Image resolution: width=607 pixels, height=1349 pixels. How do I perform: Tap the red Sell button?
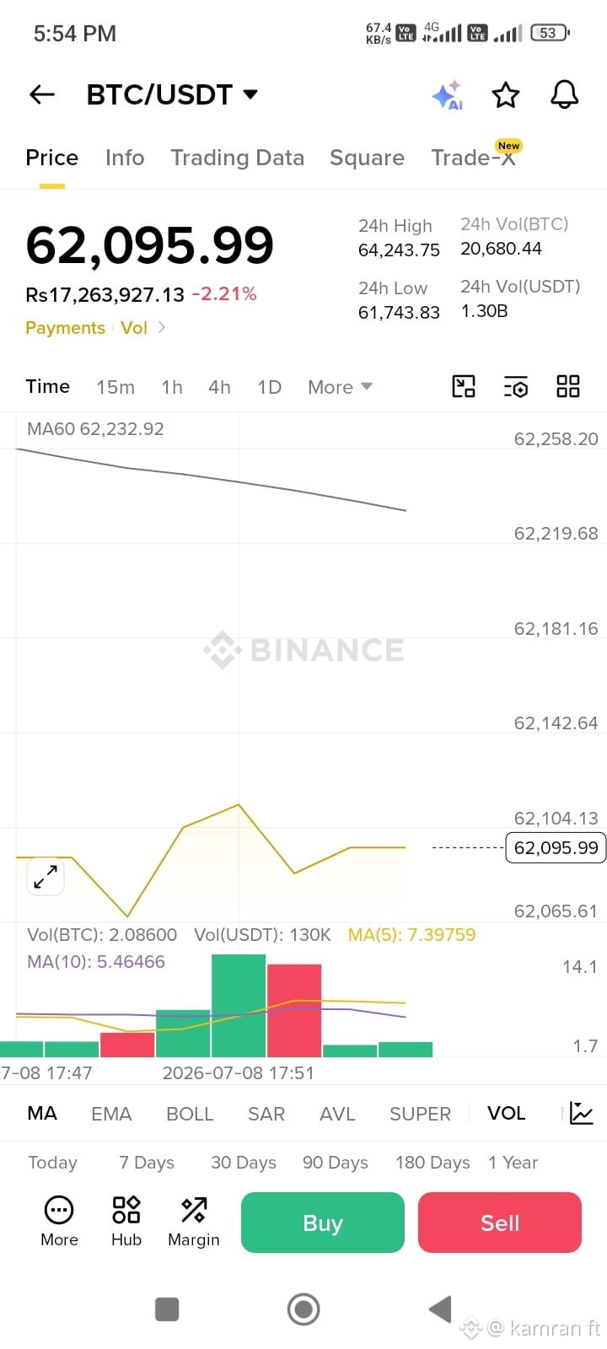(500, 1223)
